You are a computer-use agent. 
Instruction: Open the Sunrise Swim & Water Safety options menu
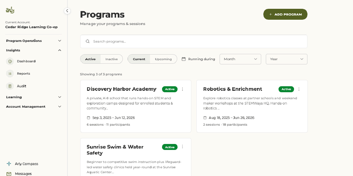tap(183, 146)
